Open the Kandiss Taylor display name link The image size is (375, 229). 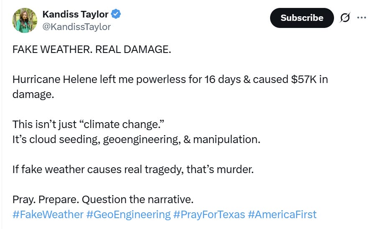click(75, 14)
